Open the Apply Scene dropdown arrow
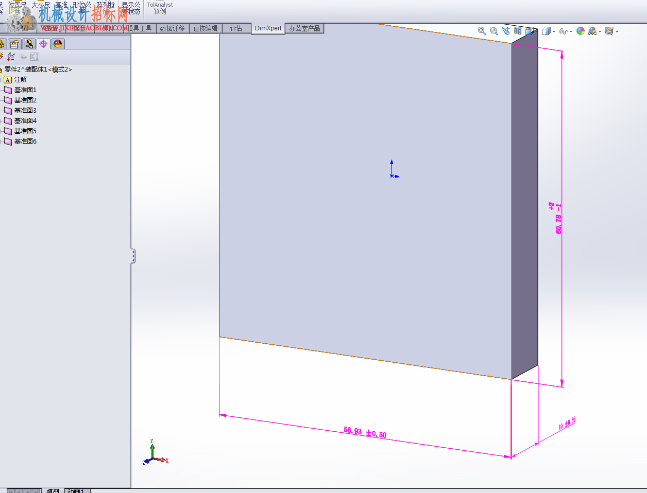647x493 pixels. pos(600,31)
